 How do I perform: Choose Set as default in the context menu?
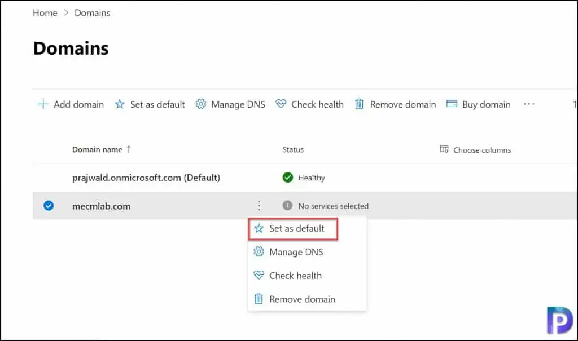293,229
